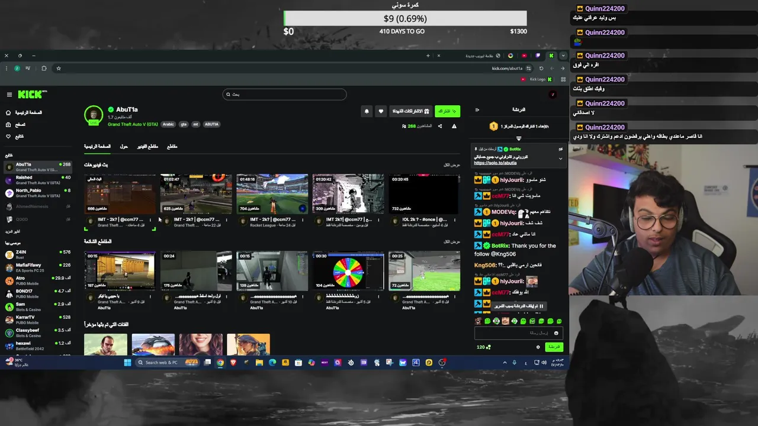Switch to the channel Home tab

pos(97,146)
